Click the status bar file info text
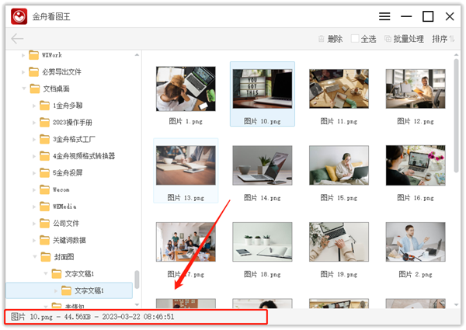The height and width of the screenshot is (330, 466). point(92,317)
